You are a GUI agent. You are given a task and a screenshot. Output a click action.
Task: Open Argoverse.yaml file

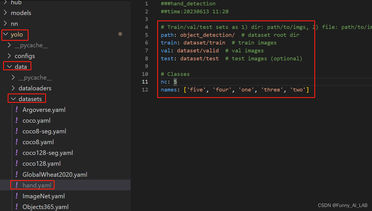click(x=44, y=110)
